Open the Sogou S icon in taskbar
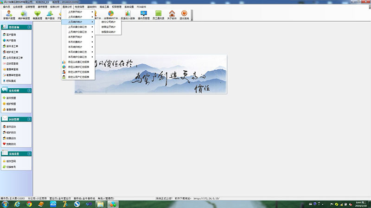 [77, 204]
